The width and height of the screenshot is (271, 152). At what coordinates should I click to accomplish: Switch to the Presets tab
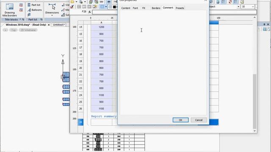tap(180, 8)
